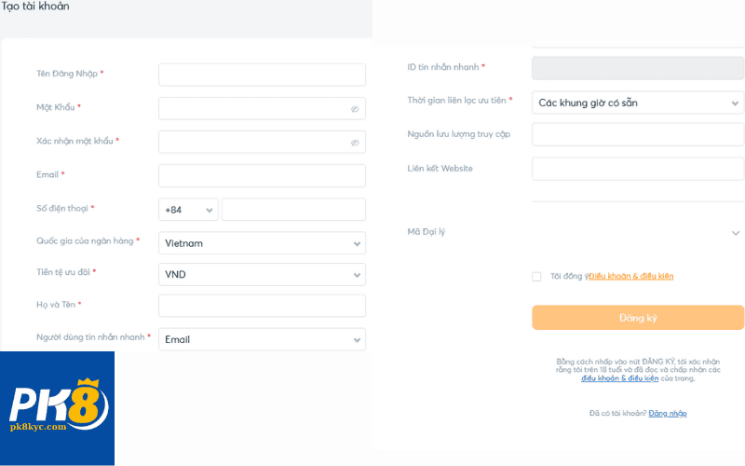Focus the Tên Đăng Nhập input field
This screenshot has height=466, width=745.
(x=262, y=75)
